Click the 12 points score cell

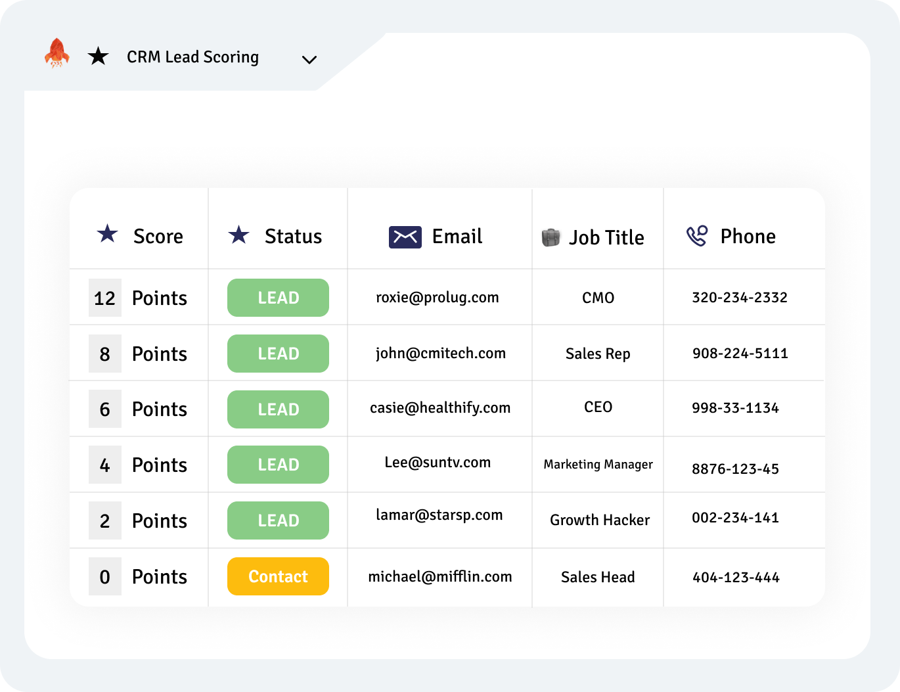104,297
